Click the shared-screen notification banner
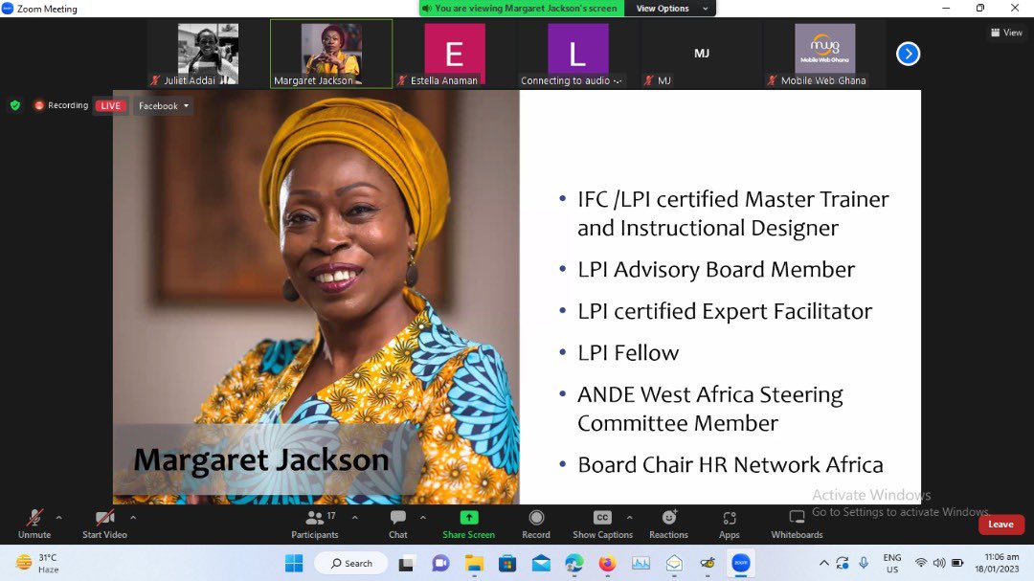 click(522, 9)
